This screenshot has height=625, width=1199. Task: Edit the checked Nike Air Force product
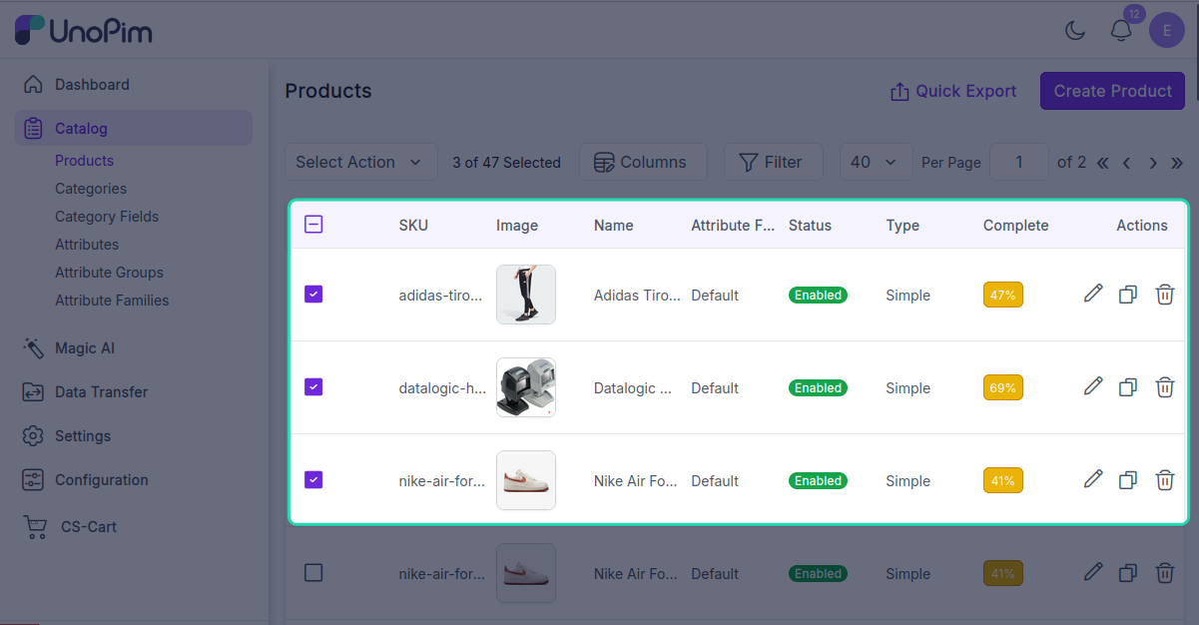coord(1093,479)
